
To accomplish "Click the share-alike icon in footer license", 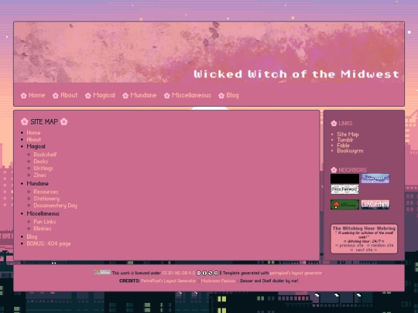I will pyautogui.click(x=216, y=273).
